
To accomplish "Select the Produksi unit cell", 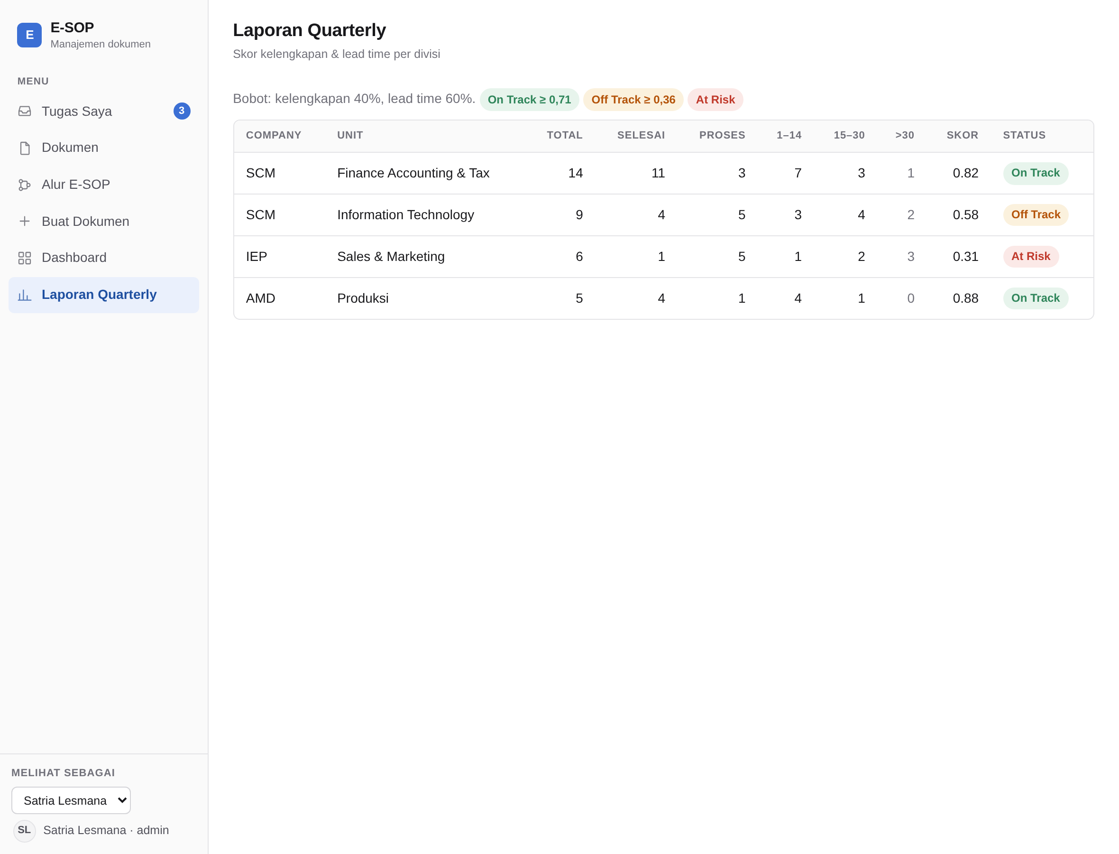I will (363, 298).
